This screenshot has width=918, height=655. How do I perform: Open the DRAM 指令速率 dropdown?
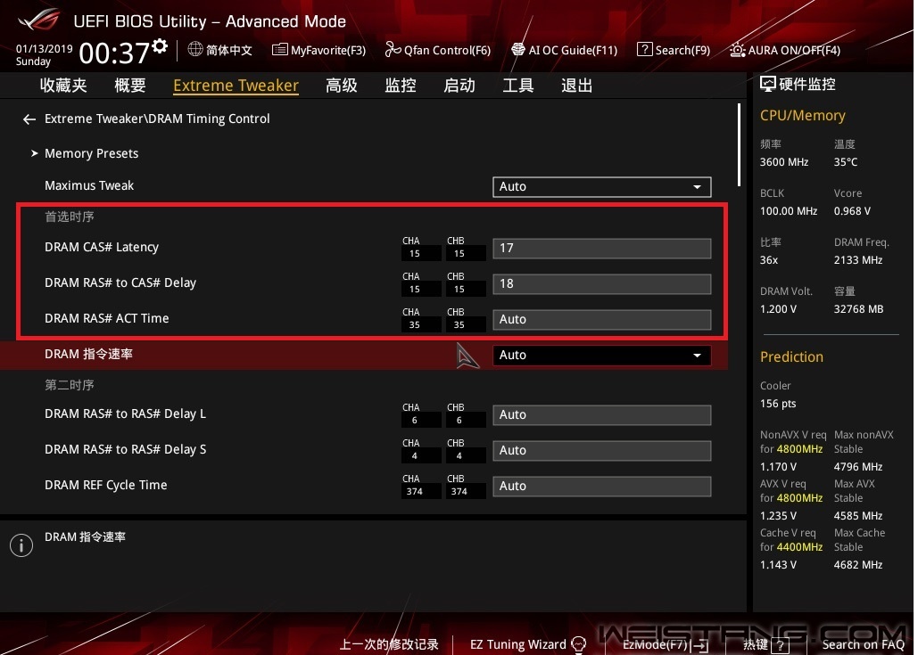click(x=602, y=355)
